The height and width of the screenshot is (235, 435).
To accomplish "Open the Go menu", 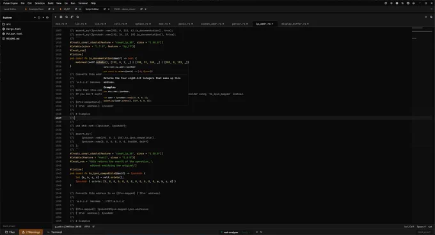I will click(66, 3).
